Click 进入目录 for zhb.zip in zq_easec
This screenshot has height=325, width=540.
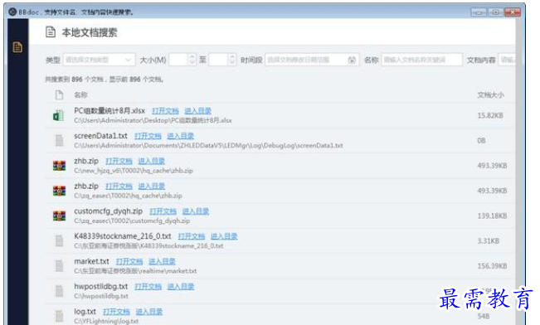[x=152, y=187]
